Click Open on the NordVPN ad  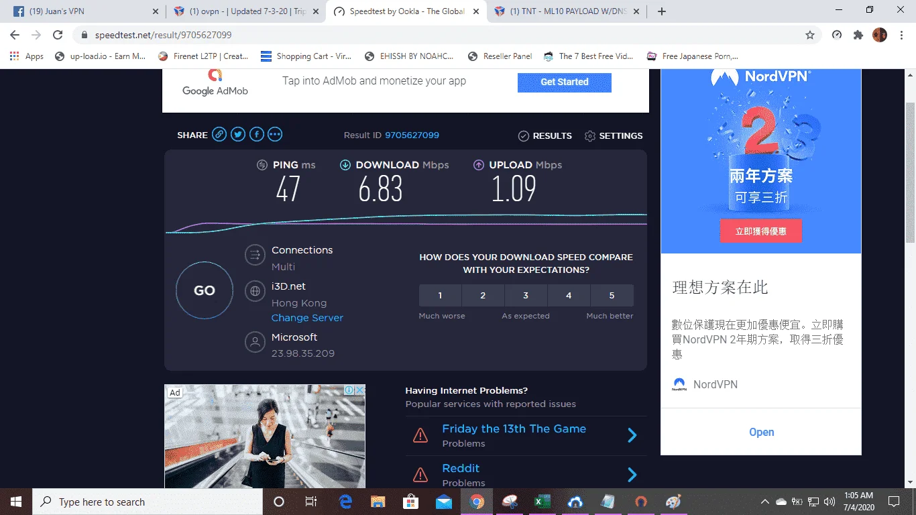[761, 432]
